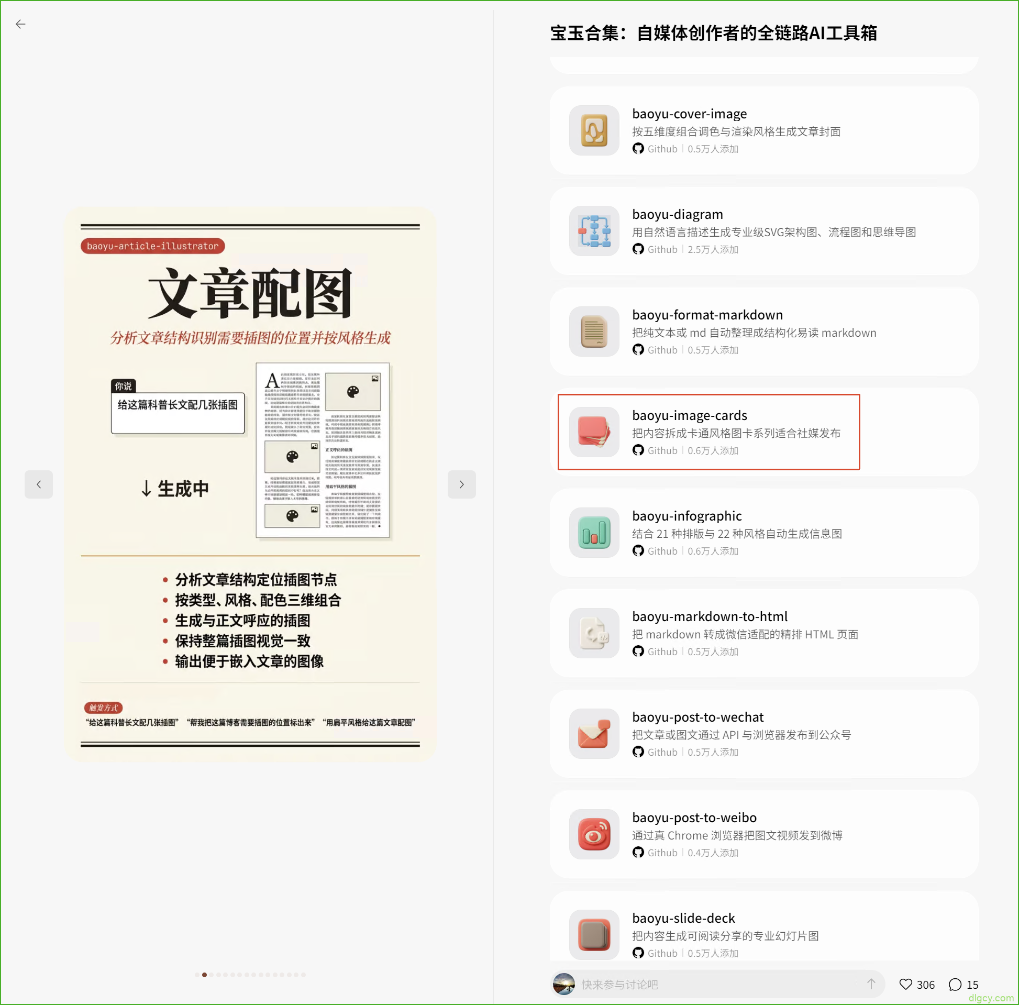Click description 用自然语言描述生成专业级SVG架构图
Screen dimensions: 1019x1005
click(774, 232)
